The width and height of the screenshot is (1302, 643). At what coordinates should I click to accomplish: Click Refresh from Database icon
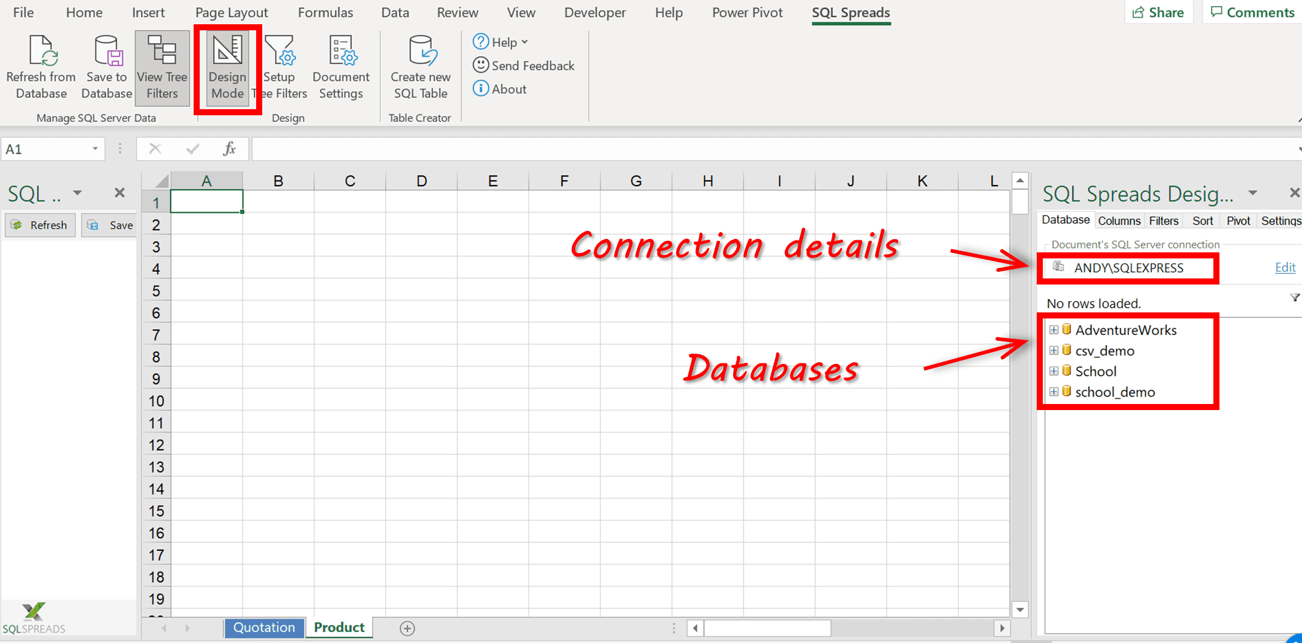(x=41, y=52)
